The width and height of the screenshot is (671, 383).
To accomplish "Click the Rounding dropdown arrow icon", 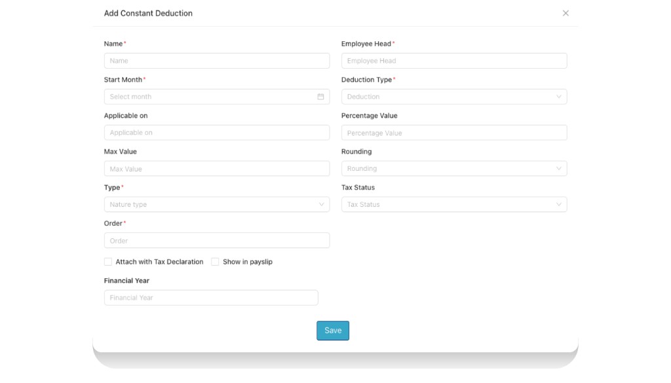I will pos(558,168).
